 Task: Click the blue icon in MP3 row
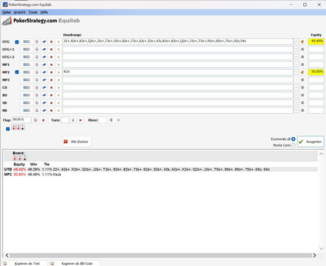[44, 80]
